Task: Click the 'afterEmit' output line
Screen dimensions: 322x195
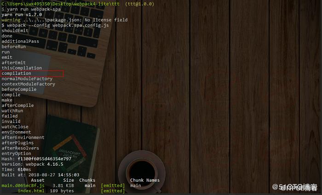Action: pos(14,62)
